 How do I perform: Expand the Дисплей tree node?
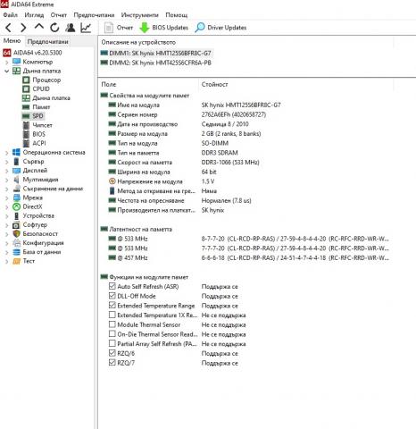(x=6, y=171)
